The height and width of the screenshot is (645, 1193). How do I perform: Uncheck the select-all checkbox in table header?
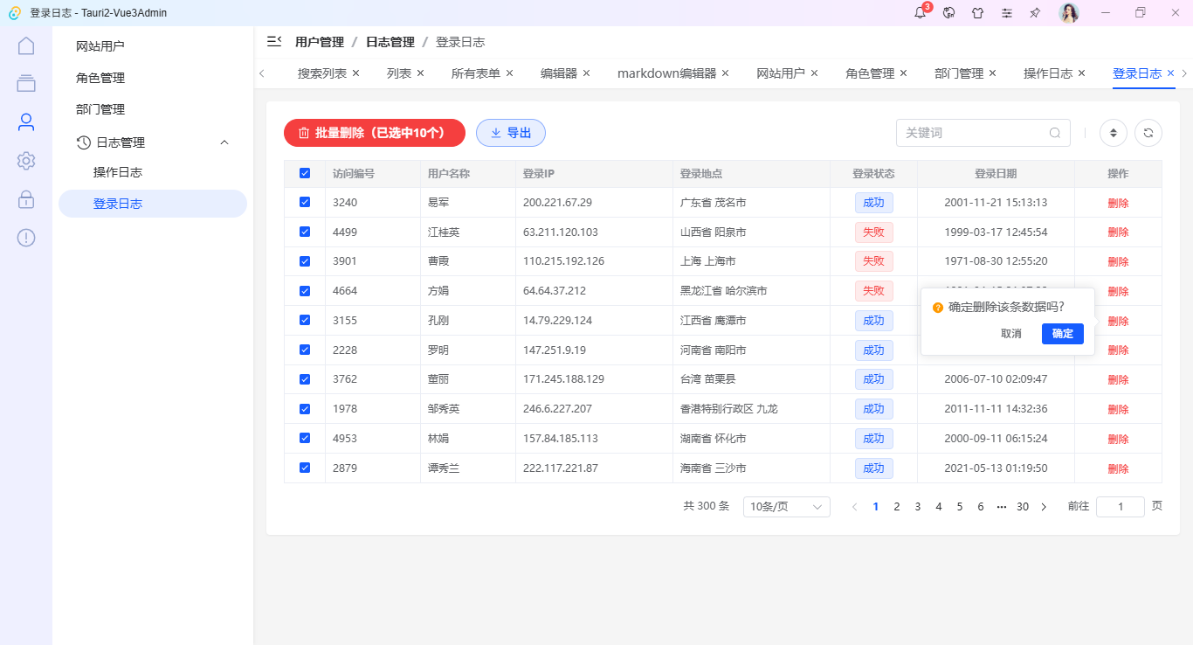tap(304, 173)
